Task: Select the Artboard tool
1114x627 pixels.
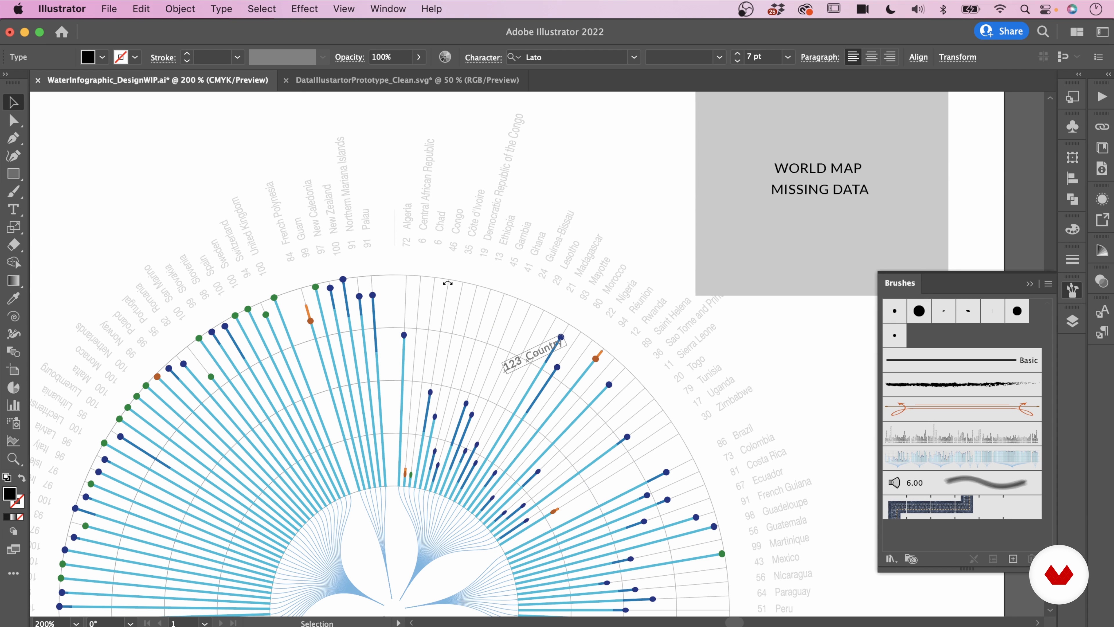Action: 13,370
